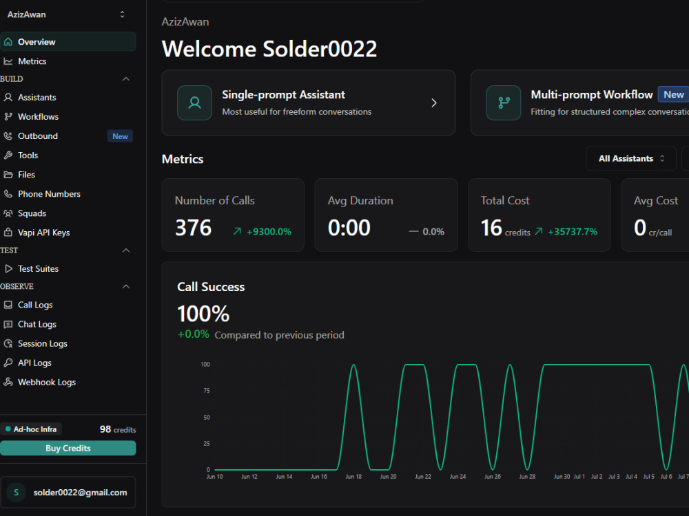Open the AzizAwan organization switcher
The height and width of the screenshot is (516, 689).
66,14
